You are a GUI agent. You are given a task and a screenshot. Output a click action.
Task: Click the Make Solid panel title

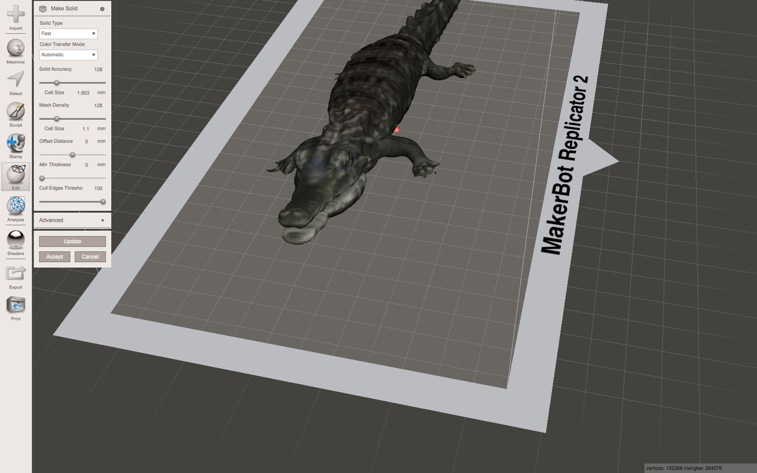tap(64, 8)
